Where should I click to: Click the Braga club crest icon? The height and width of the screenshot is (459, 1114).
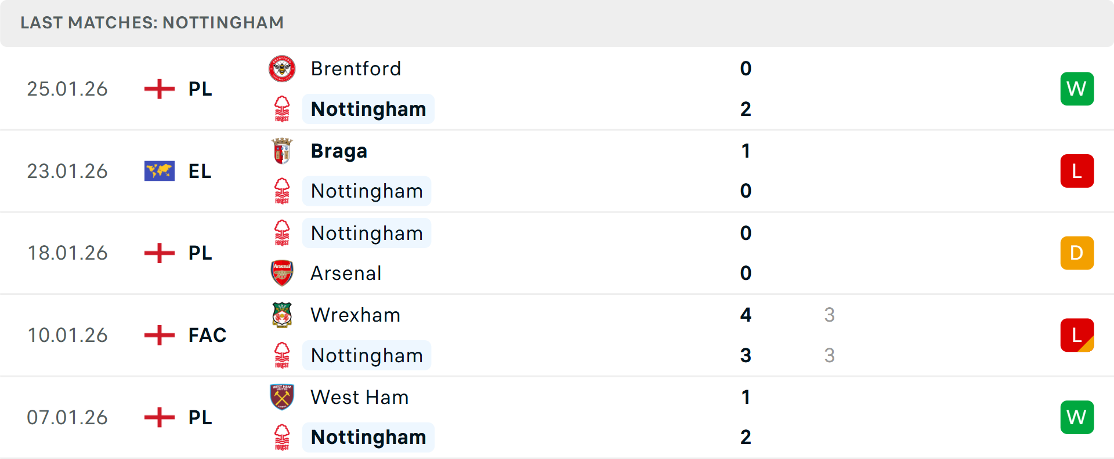point(282,151)
